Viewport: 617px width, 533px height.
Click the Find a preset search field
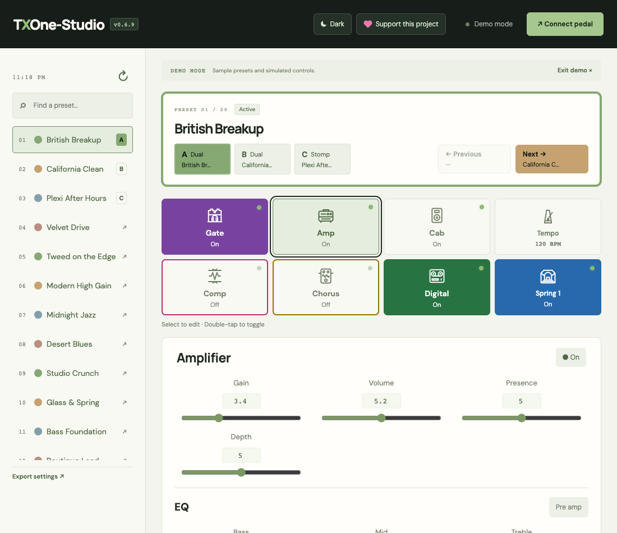72,105
